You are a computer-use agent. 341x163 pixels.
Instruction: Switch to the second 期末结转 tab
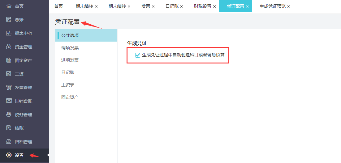pyautogui.click(x=117, y=6)
